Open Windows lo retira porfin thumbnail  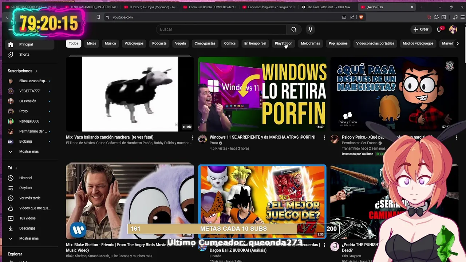pyautogui.click(x=262, y=94)
